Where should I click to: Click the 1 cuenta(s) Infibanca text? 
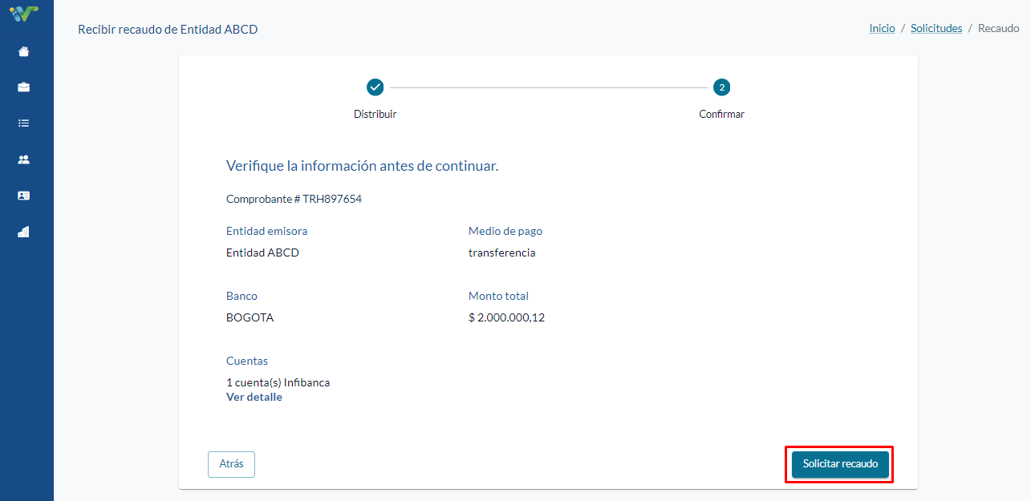pyautogui.click(x=278, y=382)
